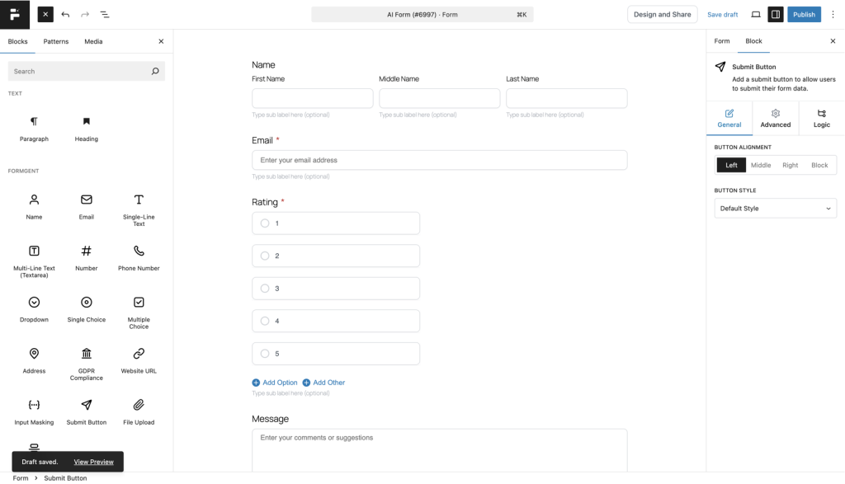Insert an Input Masking block

(x=34, y=412)
